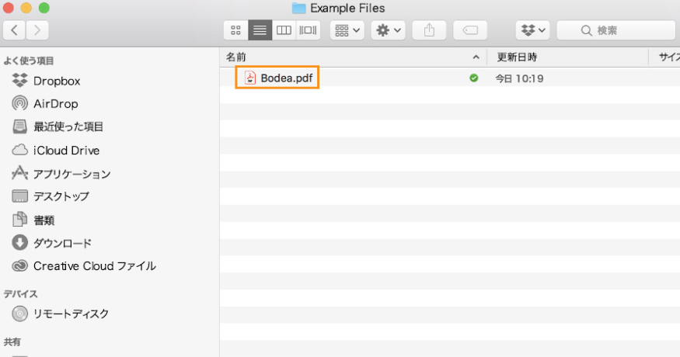Click the share button

coord(429,30)
